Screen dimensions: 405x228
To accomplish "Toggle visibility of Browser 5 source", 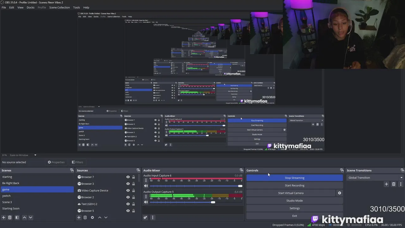I will [x=128, y=211].
